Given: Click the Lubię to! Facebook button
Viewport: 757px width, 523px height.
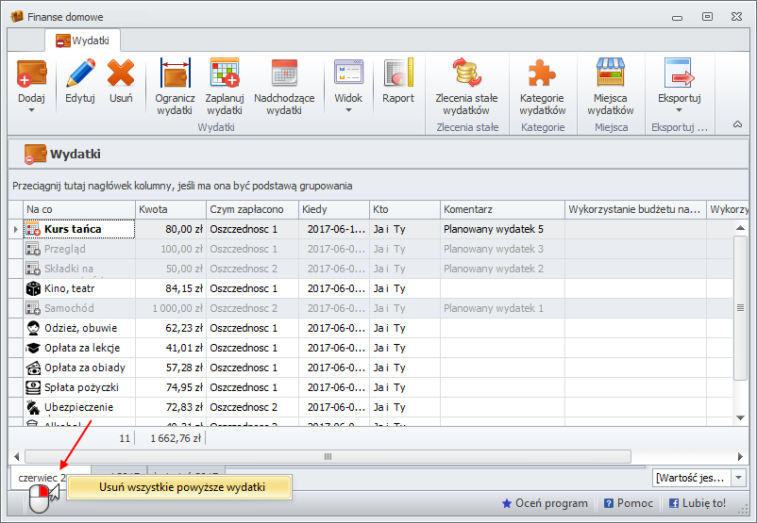Looking at the screenshot, I should [698, 504].
